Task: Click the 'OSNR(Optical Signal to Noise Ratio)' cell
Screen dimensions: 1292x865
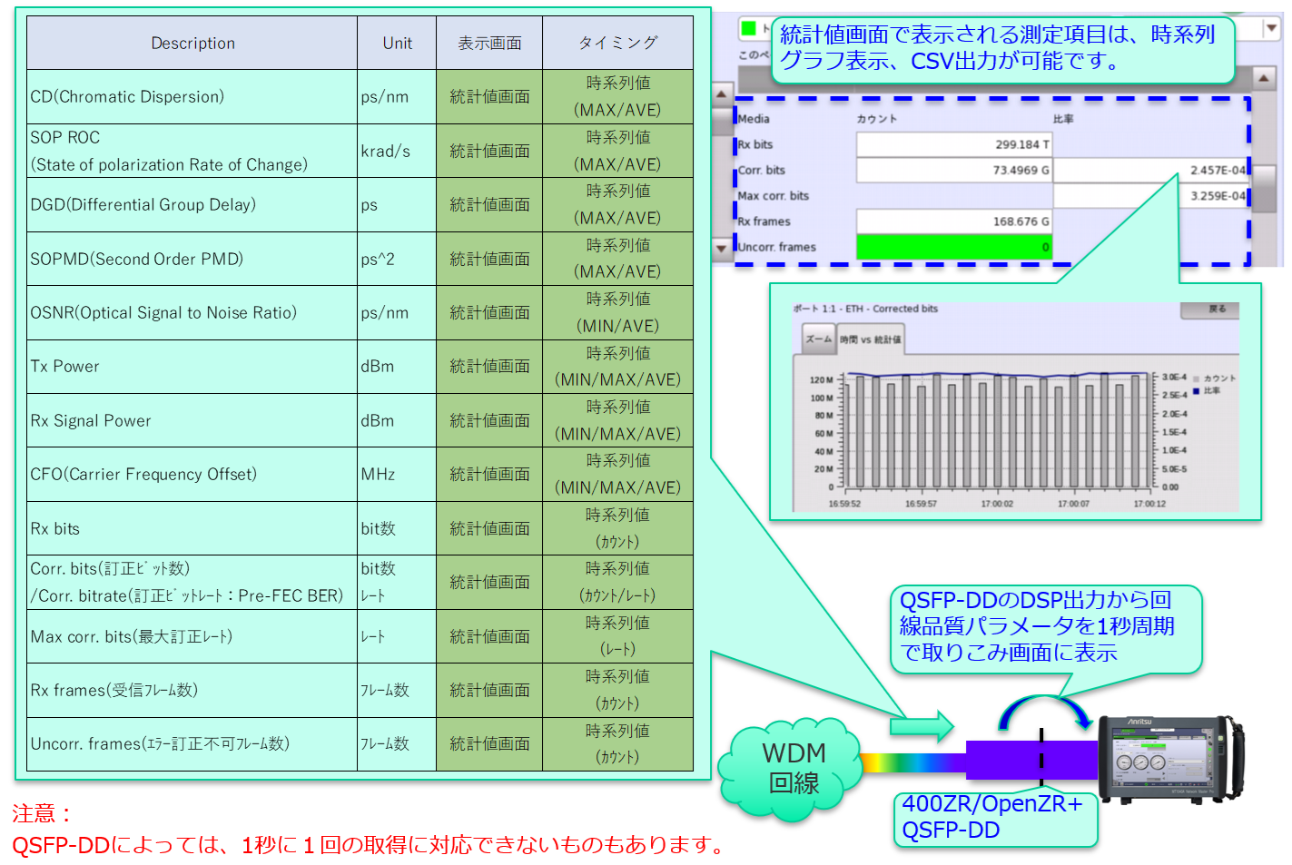Action: pyautogui.click(x=192, y=312)
